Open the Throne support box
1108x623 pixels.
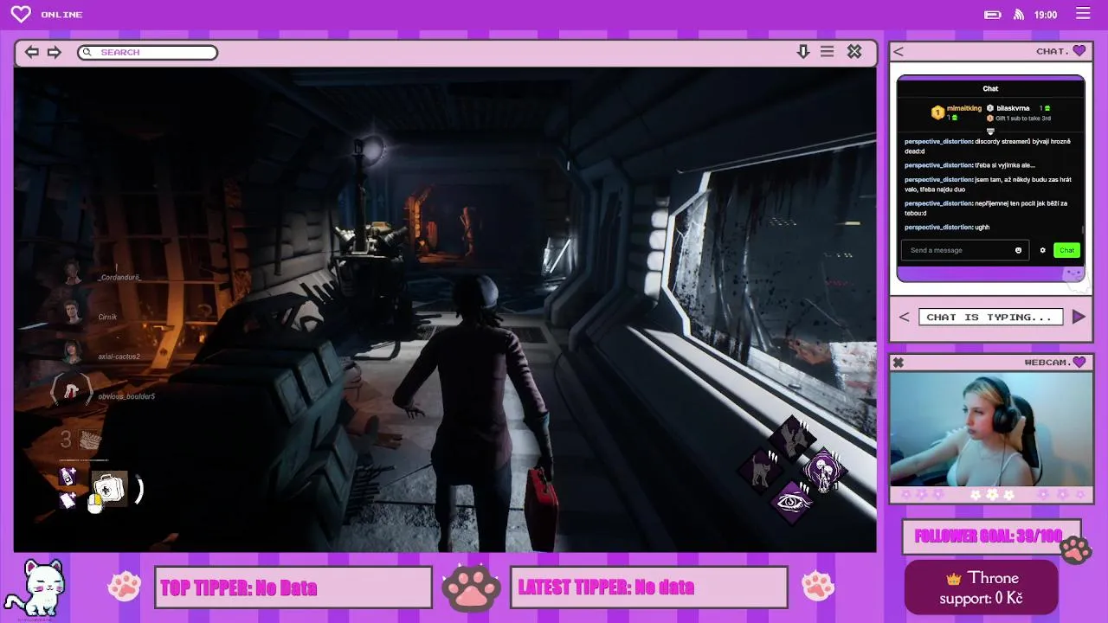[x=982, y=588]
